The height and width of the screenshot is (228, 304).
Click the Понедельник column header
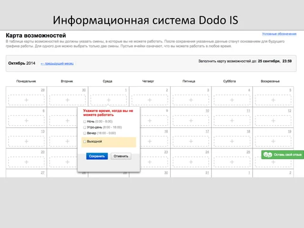(26, 81)
